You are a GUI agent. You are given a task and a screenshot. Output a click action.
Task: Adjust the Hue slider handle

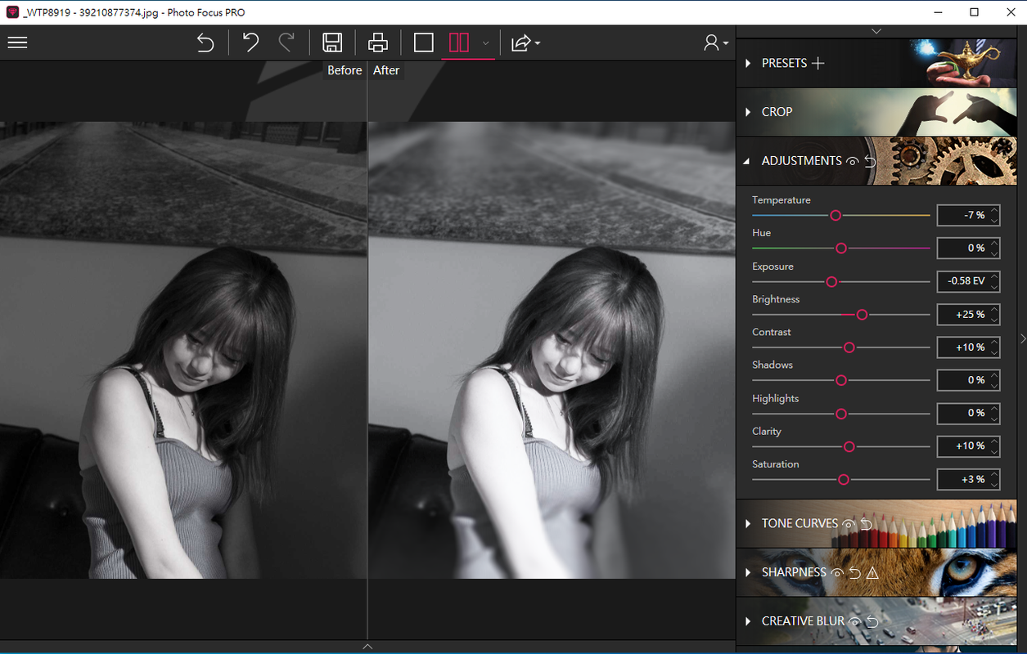tap(840, 249)
